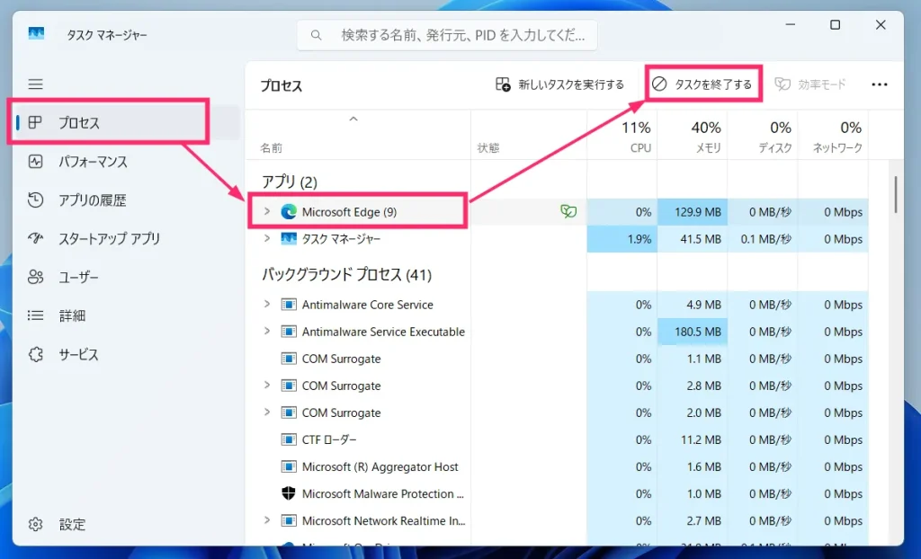
Task: Open the three-dot more options menu
Action: pyautogui.click(x=880, y=84)
